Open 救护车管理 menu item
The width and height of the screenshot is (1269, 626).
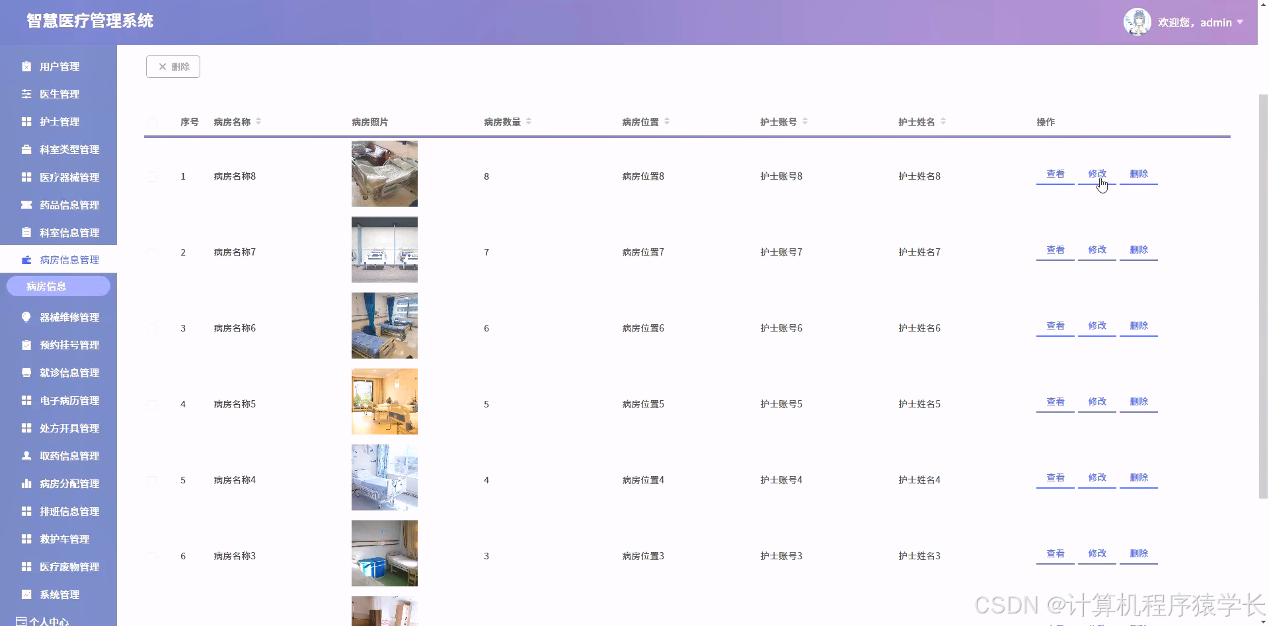(58, 539)
